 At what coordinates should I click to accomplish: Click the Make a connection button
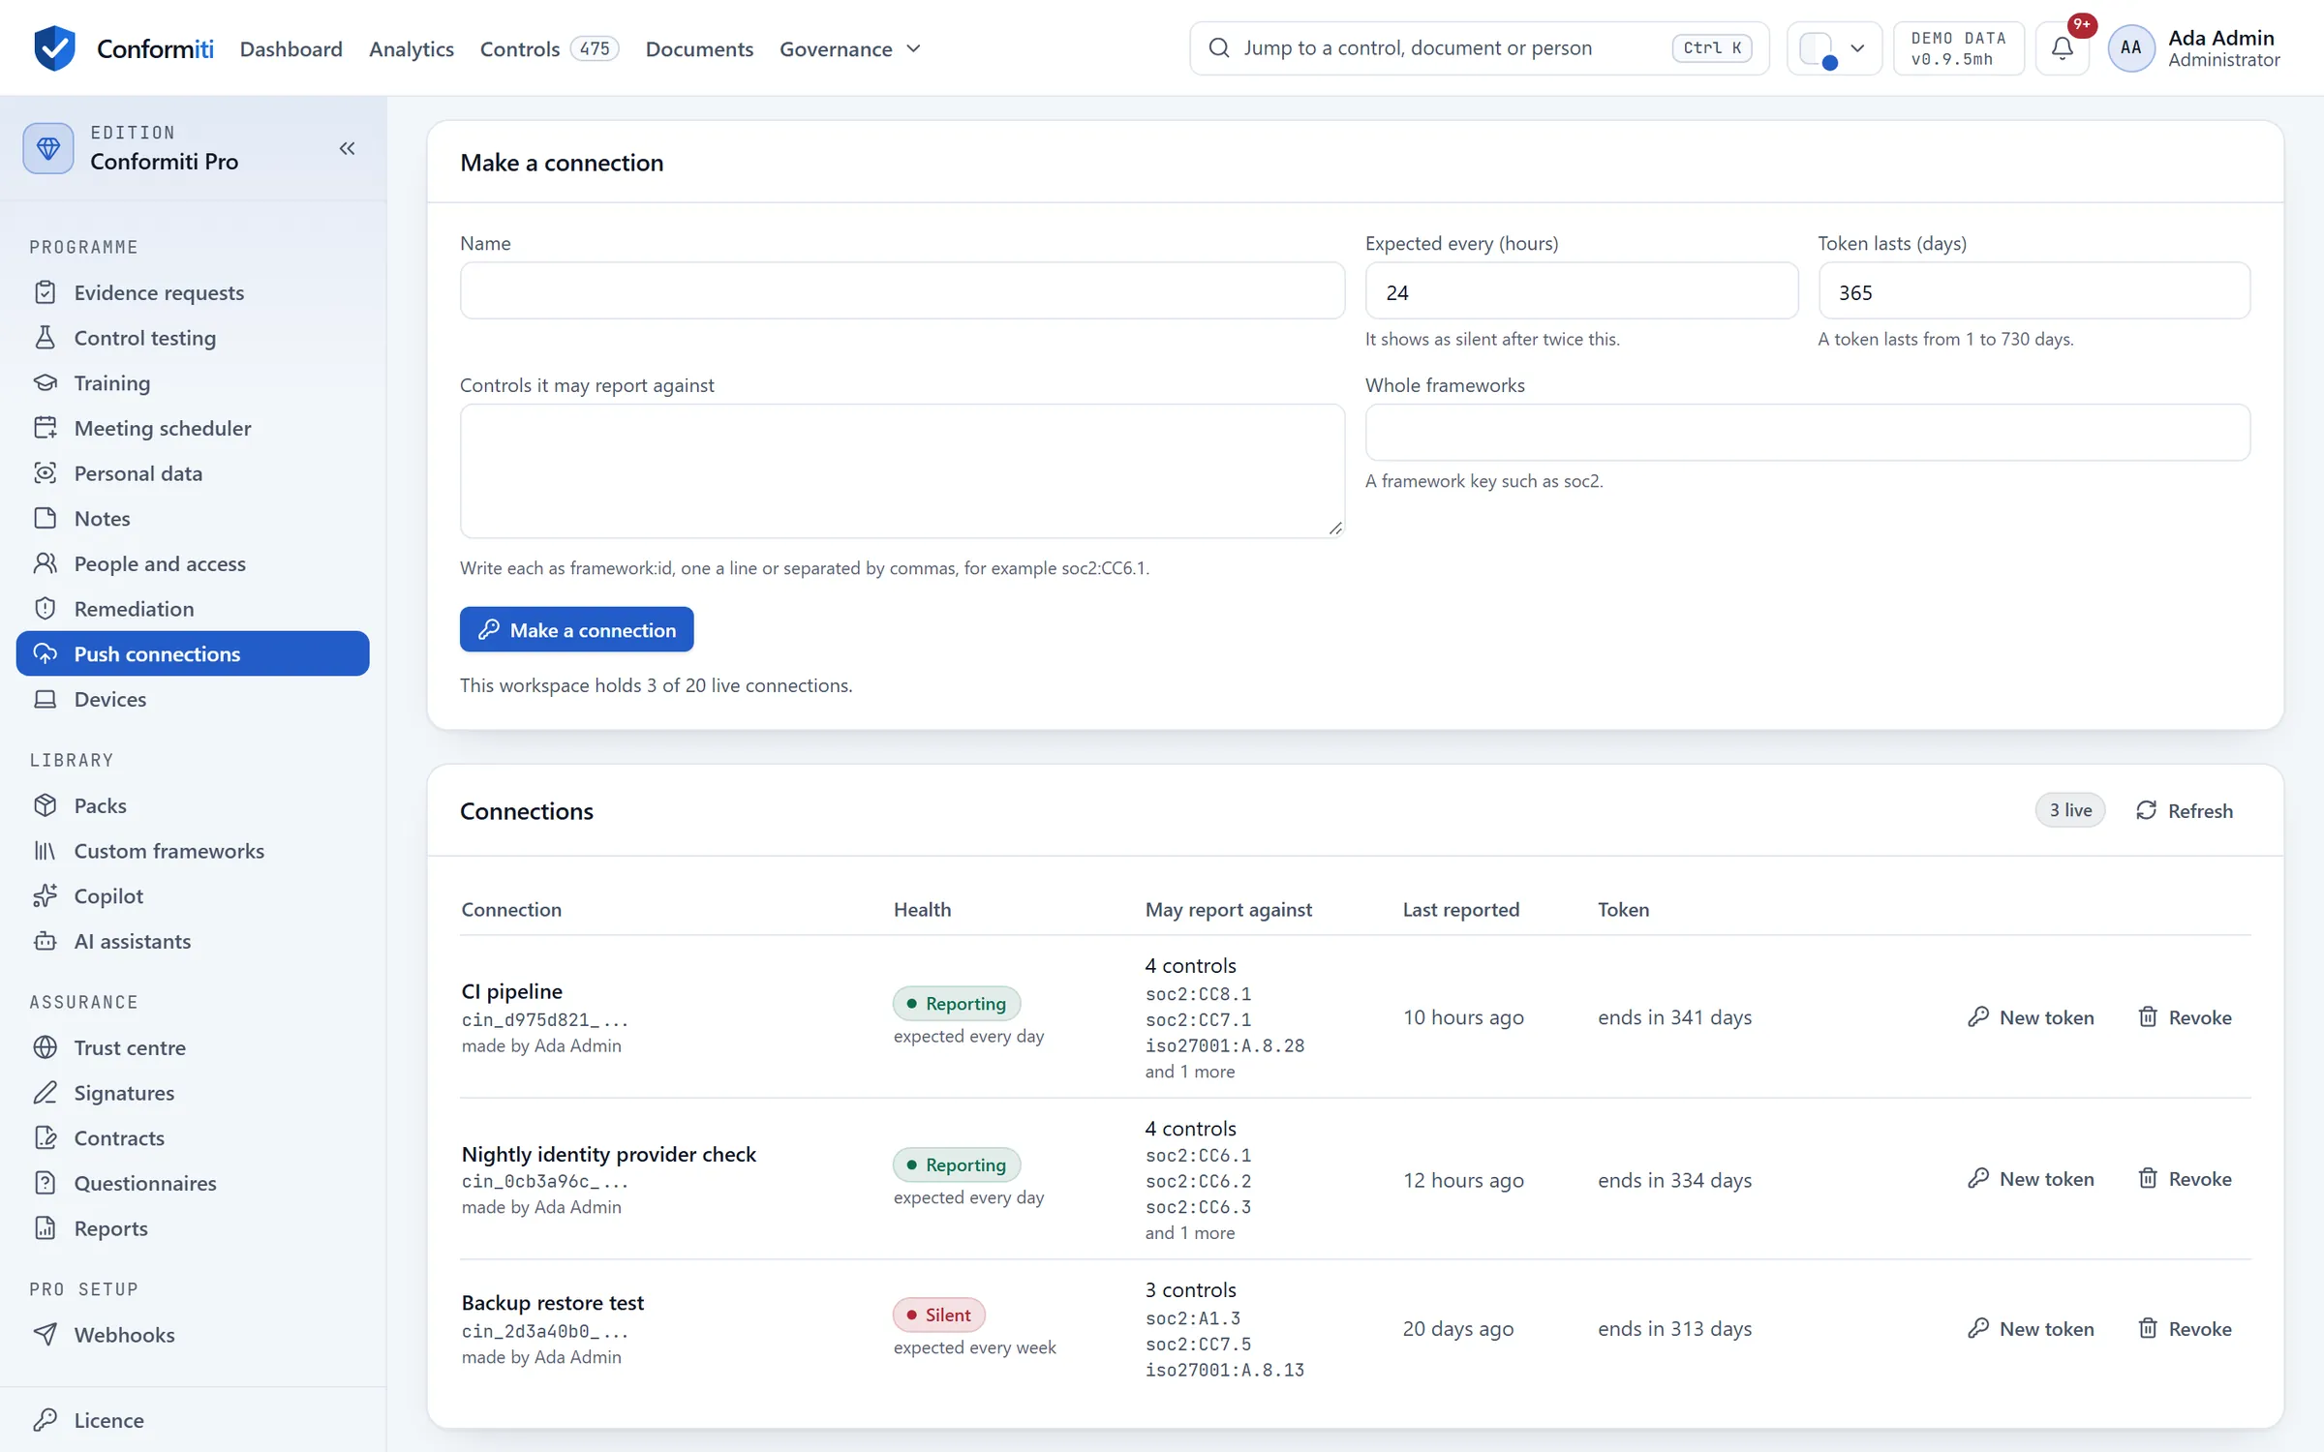tap(576, 629)
